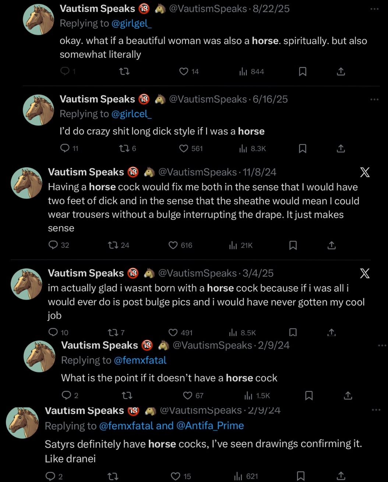Click Vautism Speaks' profile avatar
Viewport: 388px width, 482px height.
(38, 19)
